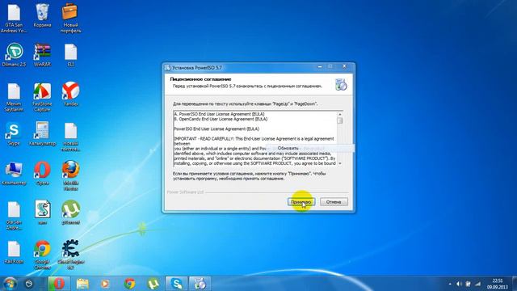Switch to Chrome in the taskbar

(x=129, y=284)
